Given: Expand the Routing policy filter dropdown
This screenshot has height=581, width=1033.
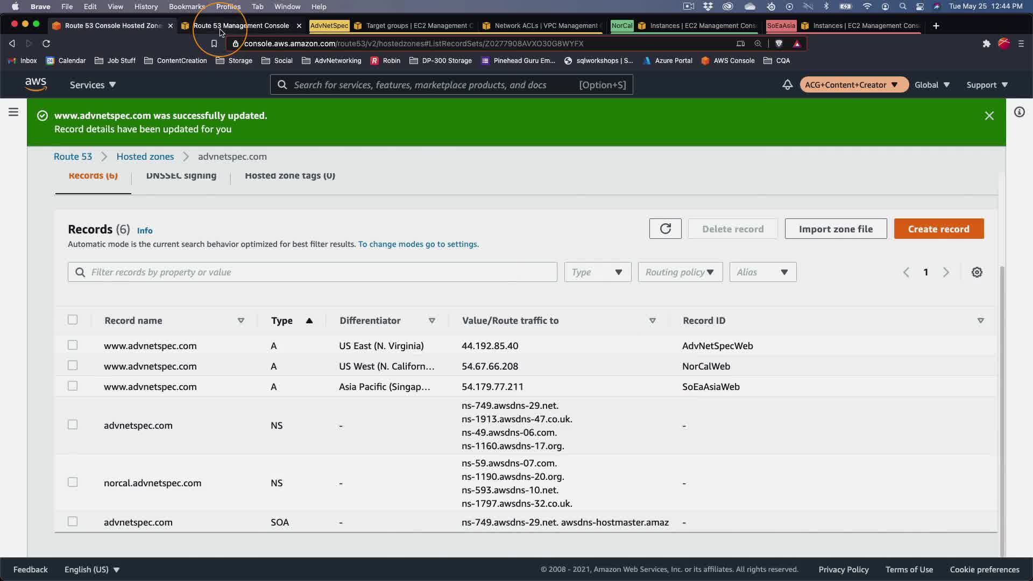Looking at the screenshot, I should click(680, 272).
